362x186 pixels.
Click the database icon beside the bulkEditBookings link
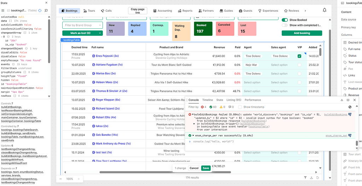[350, 114]
